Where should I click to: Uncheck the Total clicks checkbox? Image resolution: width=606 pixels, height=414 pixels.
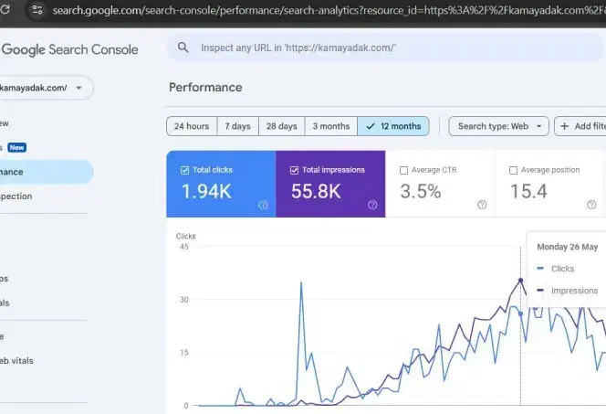pos(185,170)
